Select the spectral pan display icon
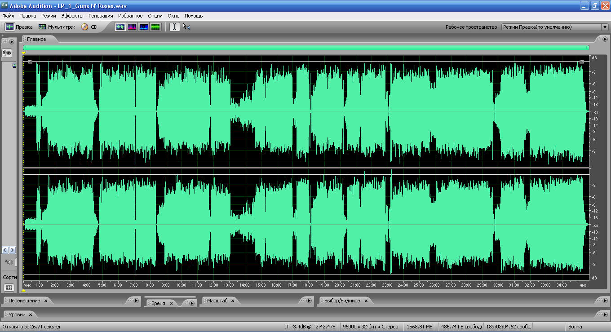611x332 pixels. point(144,27)
